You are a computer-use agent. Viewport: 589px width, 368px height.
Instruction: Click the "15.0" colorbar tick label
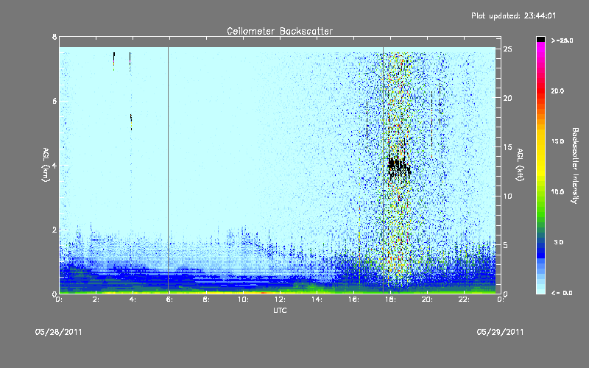[557, 141]
